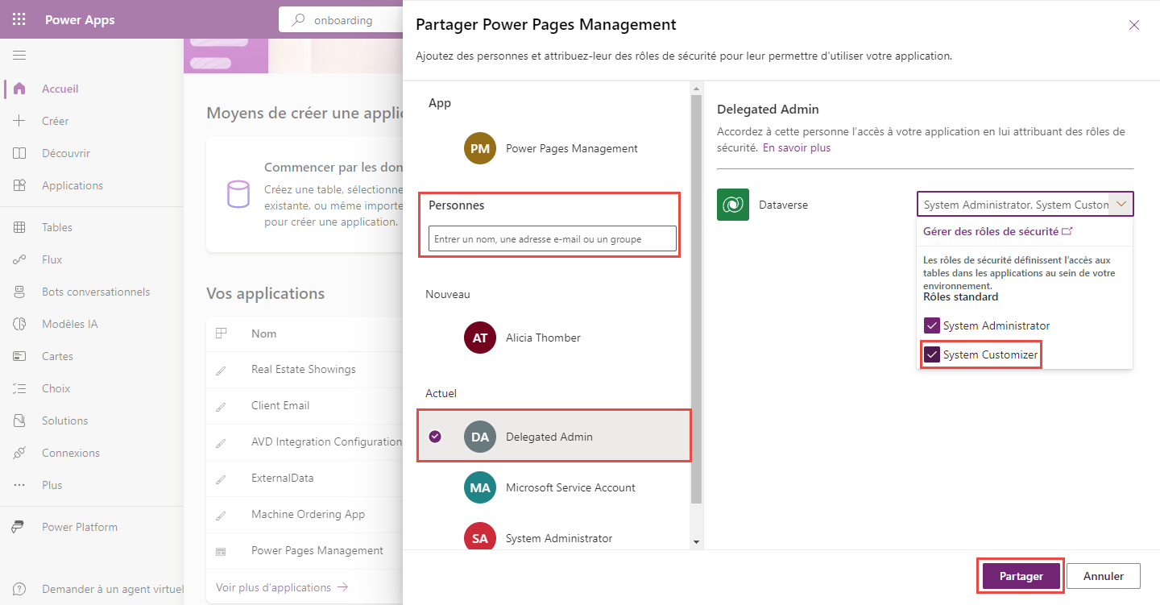Select the Delegated Admin person name

coord(549,437)
